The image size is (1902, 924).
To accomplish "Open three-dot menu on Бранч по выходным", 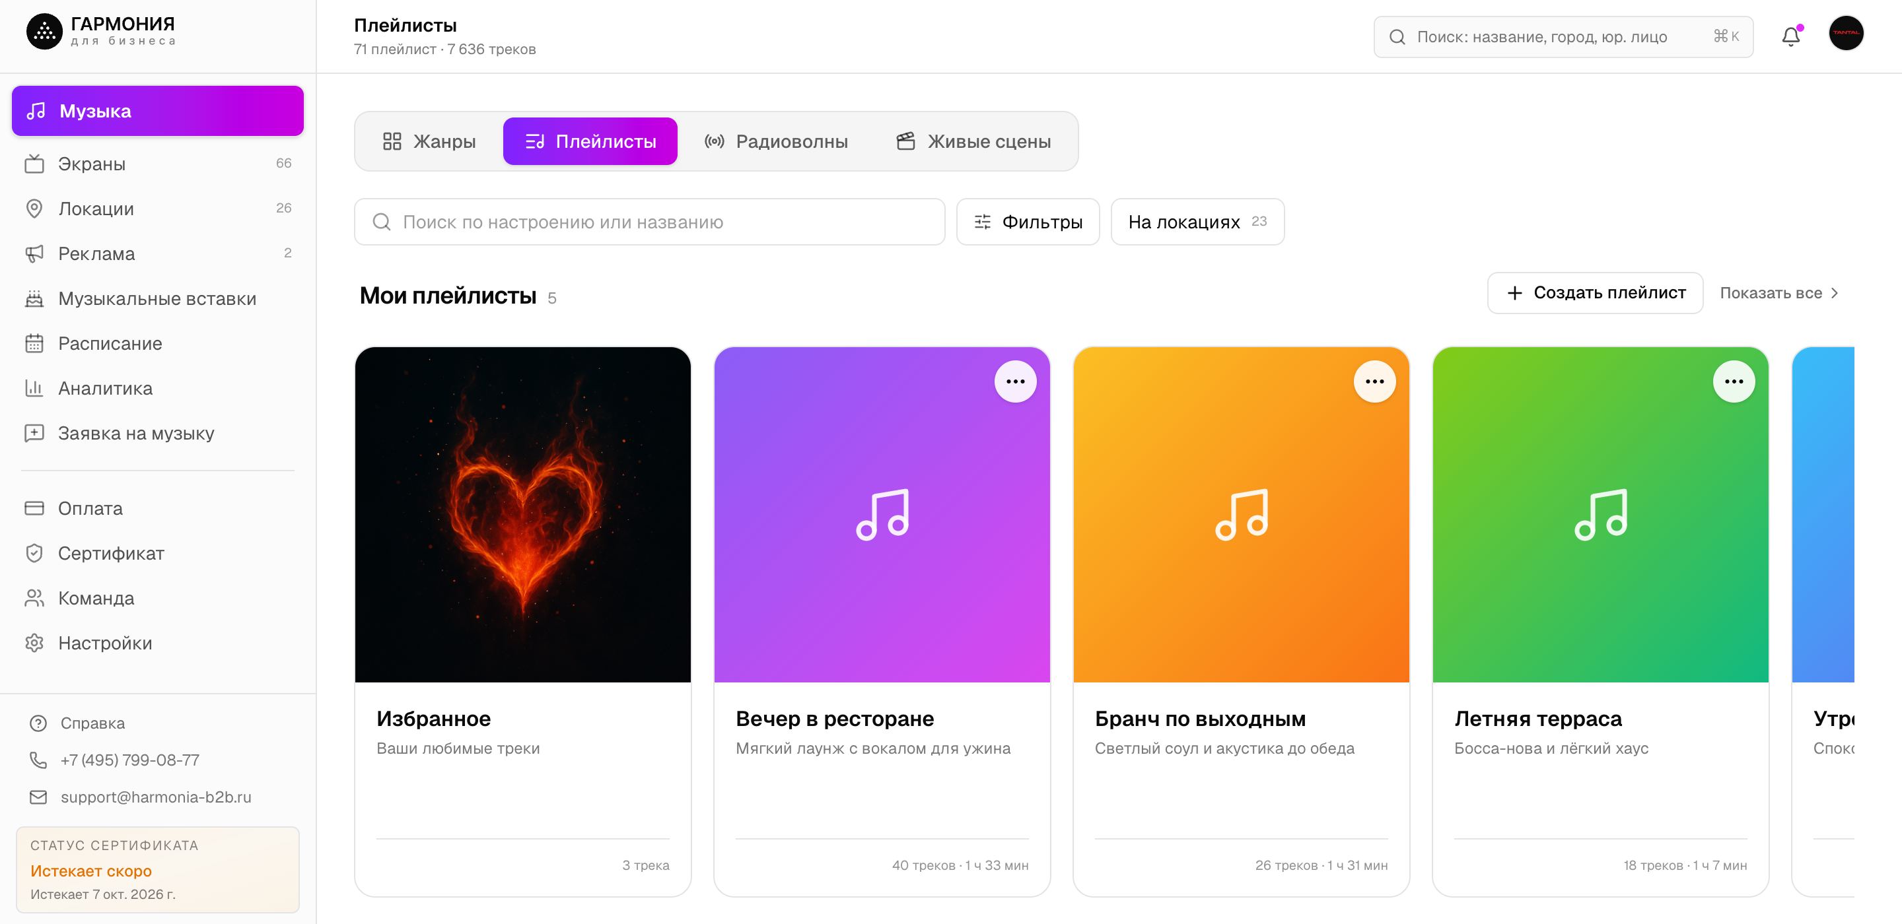I will [1374, 381].
